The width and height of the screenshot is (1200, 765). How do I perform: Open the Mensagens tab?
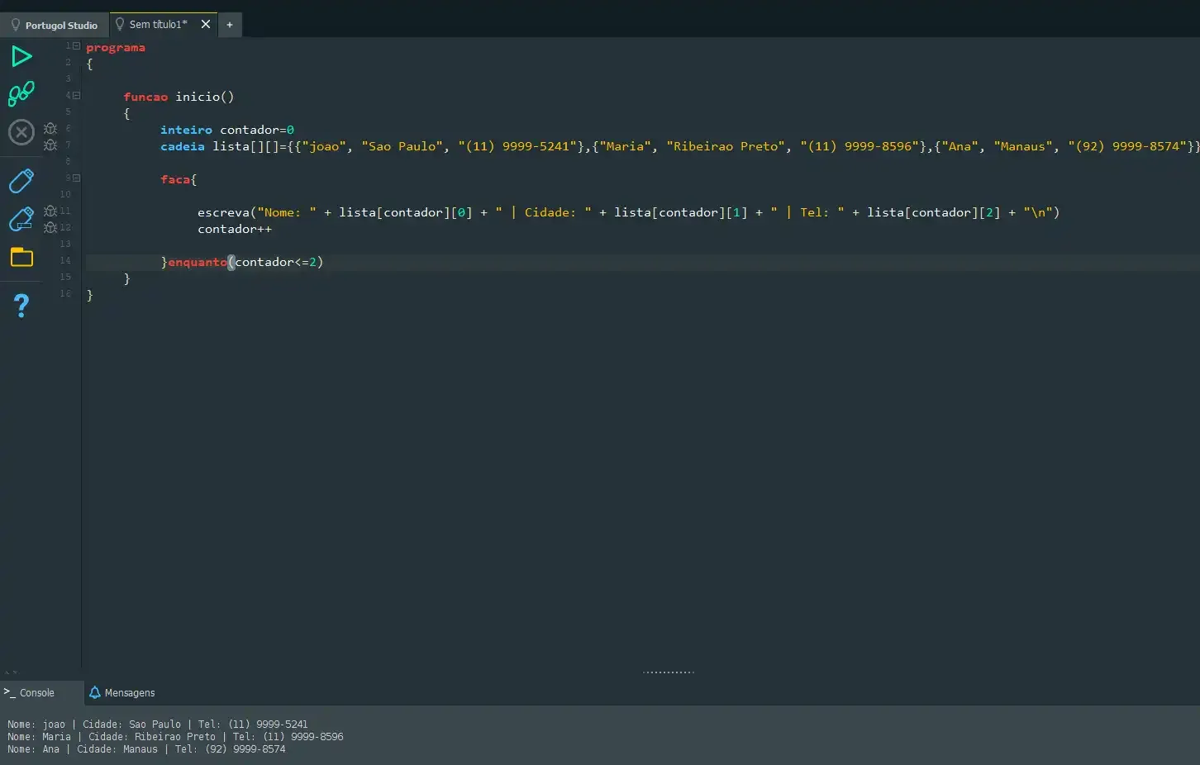pyautogui.click(x=122, y=693)
